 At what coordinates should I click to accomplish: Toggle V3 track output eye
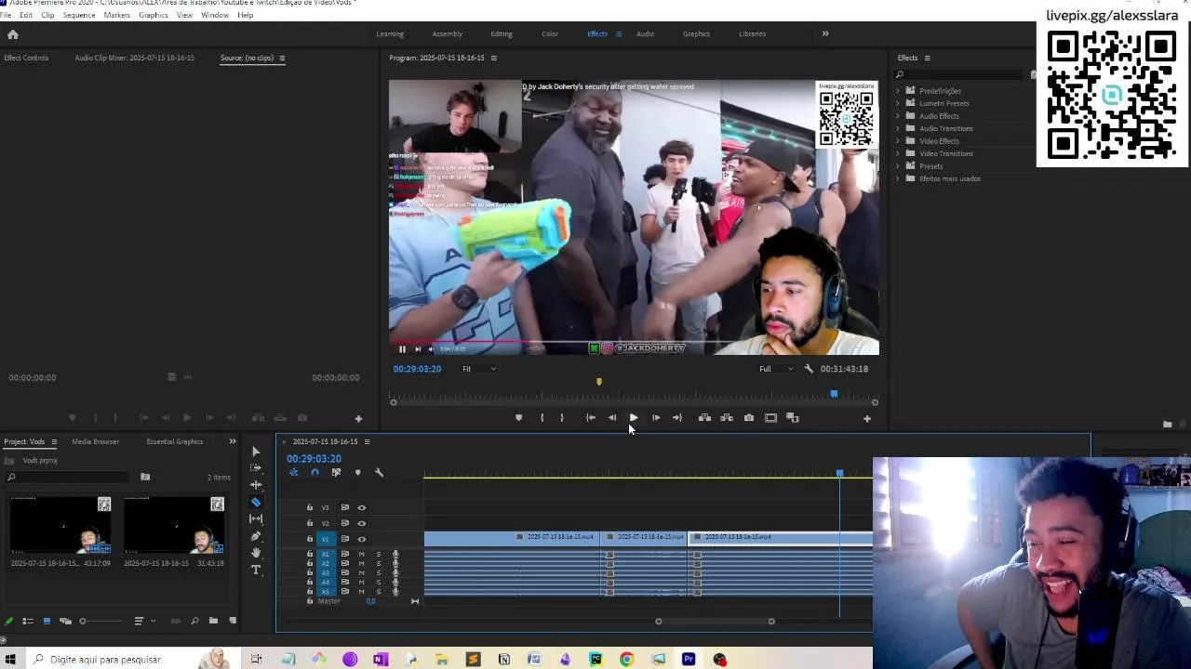(362, 507)
